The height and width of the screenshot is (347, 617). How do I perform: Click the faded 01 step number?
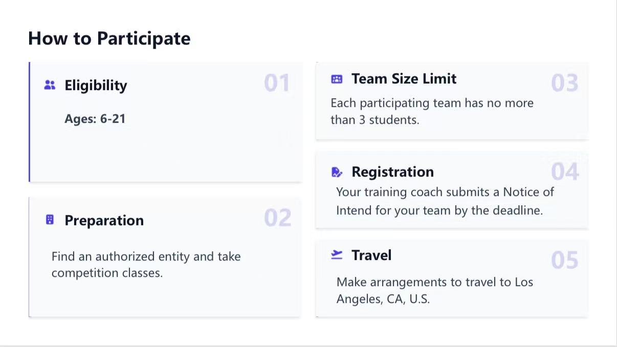click(x=277, y=83)
